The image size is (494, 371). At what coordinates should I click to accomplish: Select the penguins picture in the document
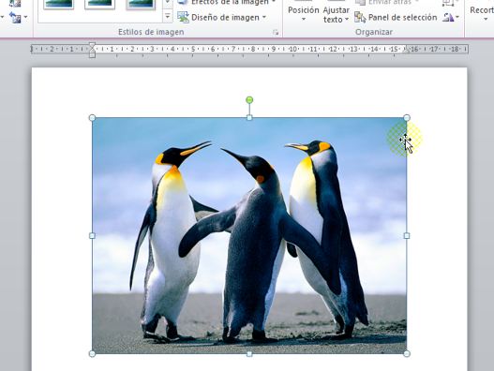249,235
